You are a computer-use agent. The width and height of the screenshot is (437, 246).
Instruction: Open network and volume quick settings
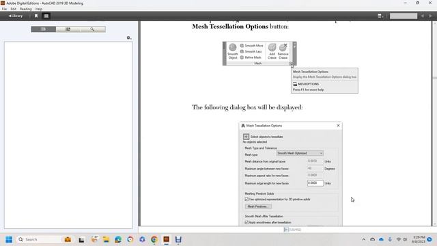coord(401,239)
